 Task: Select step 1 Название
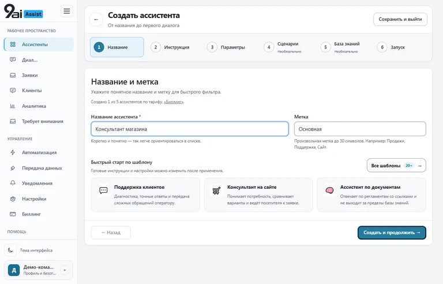(117, 47)
